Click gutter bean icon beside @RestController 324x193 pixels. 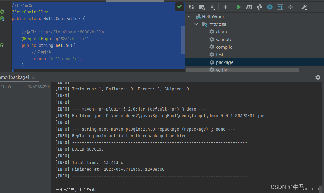click(x=2, y=12)
